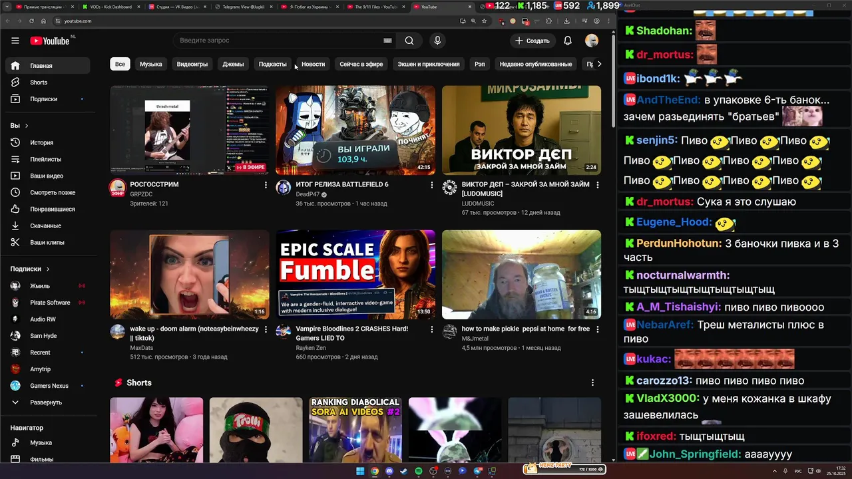852x479 pixels.
Task: Click the YouTube page vertical scrollbar
Action: point(613,80)
